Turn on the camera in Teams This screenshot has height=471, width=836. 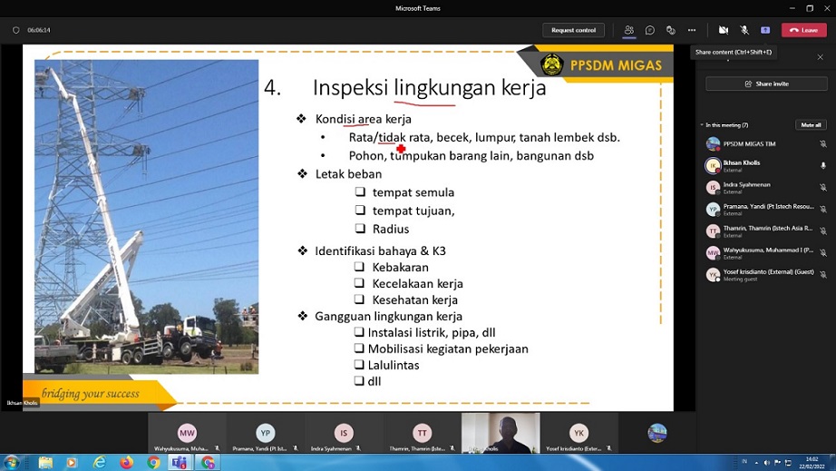pyautogui.click(x=724, y=31)
